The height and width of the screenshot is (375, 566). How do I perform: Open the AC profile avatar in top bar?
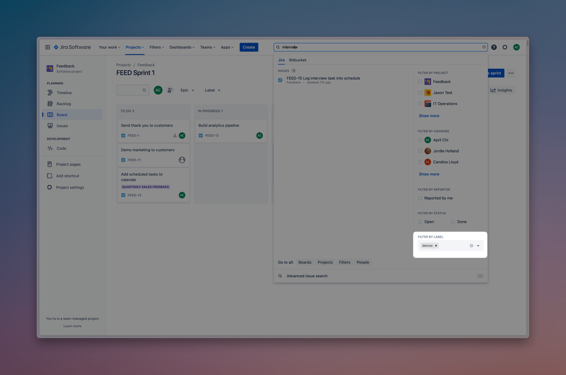517,47
